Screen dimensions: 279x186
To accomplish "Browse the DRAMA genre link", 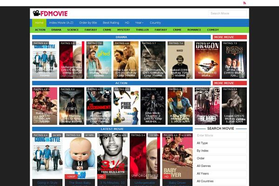I will pyautogui.click(x=56, y=30).
